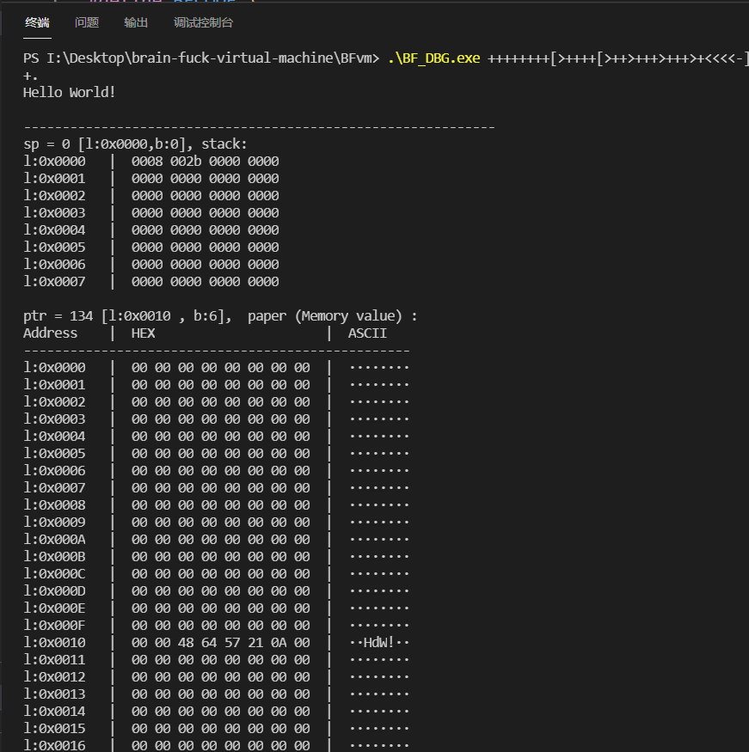Click the 'paper (Memory value) :' label

click(333, 316)
